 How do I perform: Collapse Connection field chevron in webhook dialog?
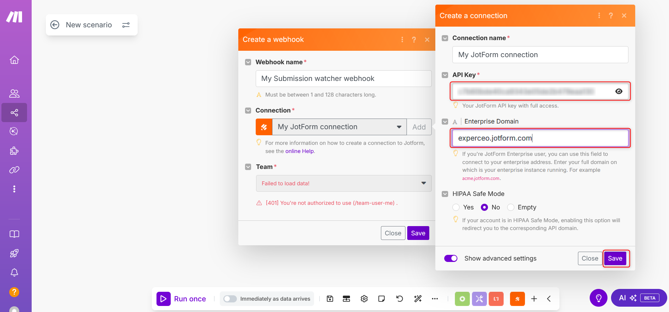point(248,110)
